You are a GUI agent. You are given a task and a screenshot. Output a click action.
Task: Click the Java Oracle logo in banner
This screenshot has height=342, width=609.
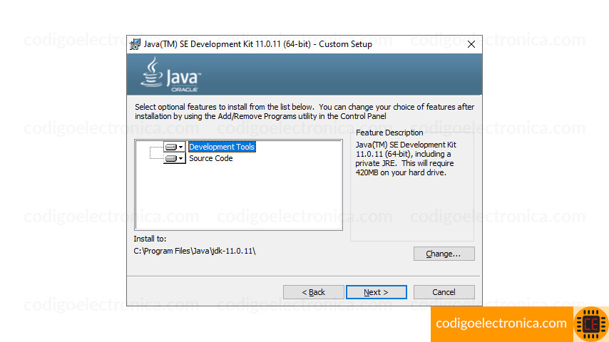point(170,75)
